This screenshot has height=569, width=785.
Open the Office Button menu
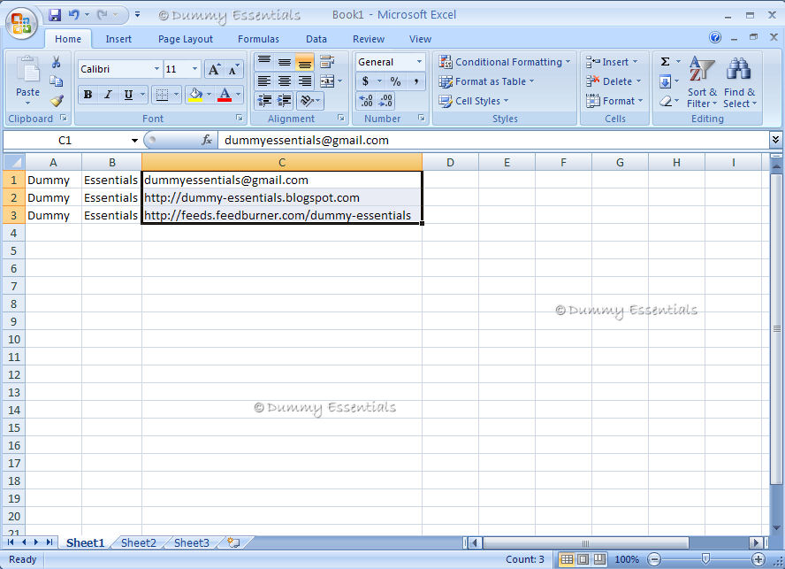pos(21,22)
